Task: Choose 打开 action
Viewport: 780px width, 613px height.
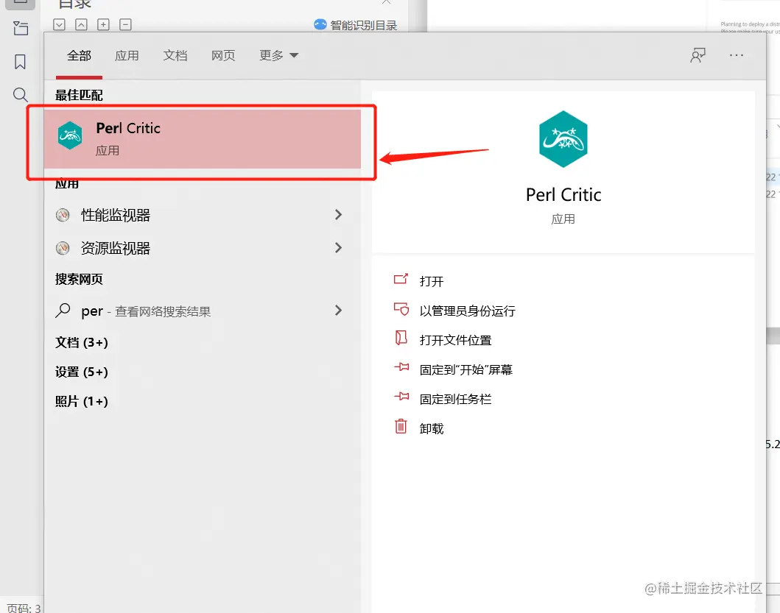Action: (x=432, y=281)
